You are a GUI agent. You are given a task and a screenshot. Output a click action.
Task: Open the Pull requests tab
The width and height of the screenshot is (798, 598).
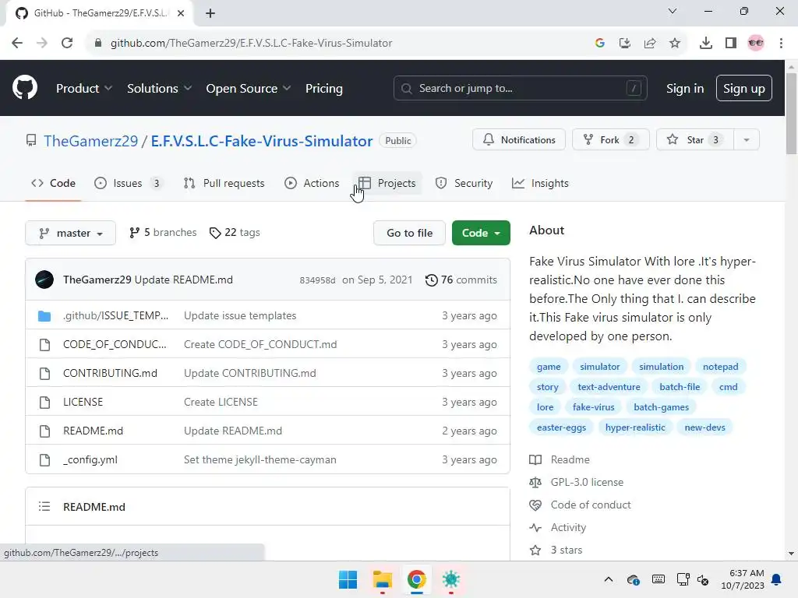click(224, 183)
